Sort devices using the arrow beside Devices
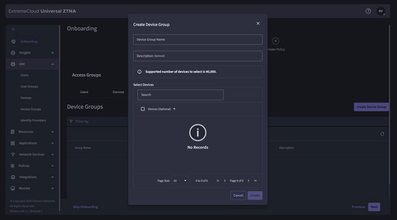The width and height of the screenshot is (397, 220). pyautogui.click(x=174, y=109)
